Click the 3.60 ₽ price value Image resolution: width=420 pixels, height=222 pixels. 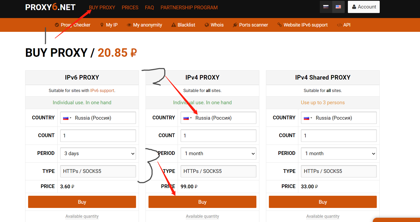[x=67, y=187]
